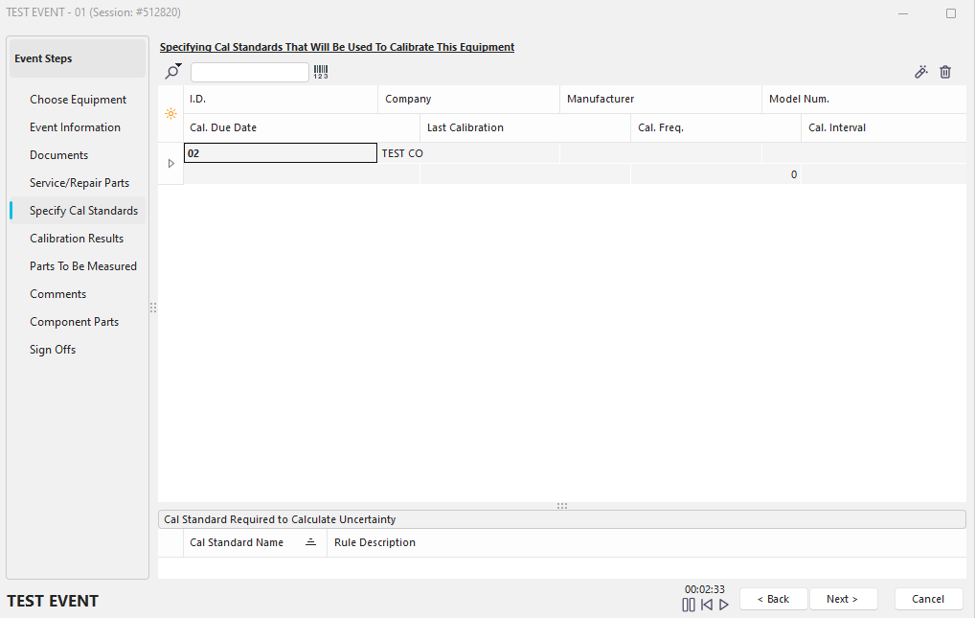Screen dimensions: 975x618
Task: Reset the timer with skip-back icon
Action: click(x=706, y=605)
